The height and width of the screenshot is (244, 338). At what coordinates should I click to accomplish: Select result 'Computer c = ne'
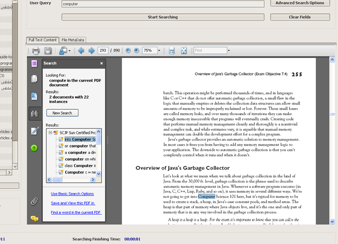(80, 172)
